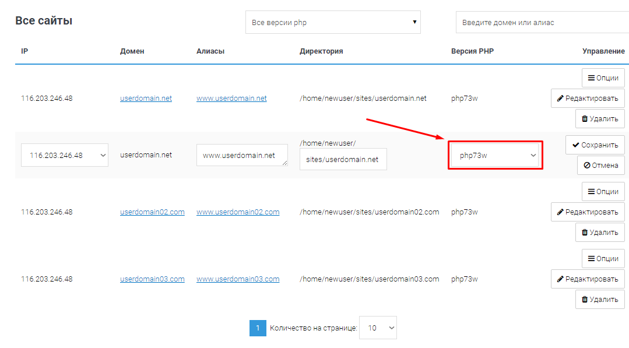Click Edit button for userdomain02.com
Viewport: 629px width, 348px height.
coord(588,212)
